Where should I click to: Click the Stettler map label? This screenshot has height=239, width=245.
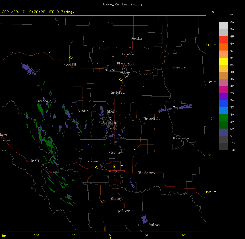tap(180, 67)
